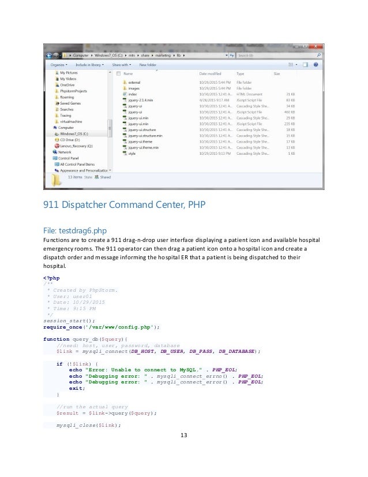The image size is (368, 477).
Task: Select Windows7_OS (C:) in the navigation pane
Action: click(74, 133)
